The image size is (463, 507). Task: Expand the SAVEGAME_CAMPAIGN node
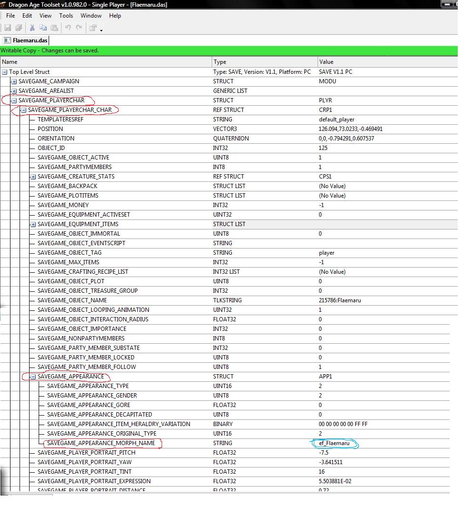pos(14,81)
